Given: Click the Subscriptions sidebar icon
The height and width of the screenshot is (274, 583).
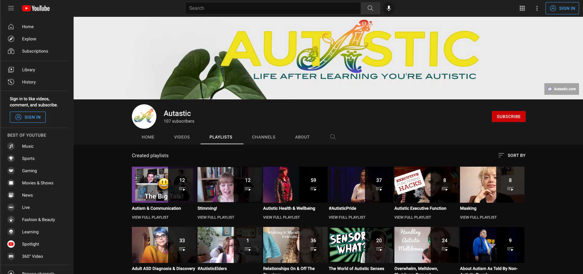Looking at the screenshot, I should [x=11, y=51].
